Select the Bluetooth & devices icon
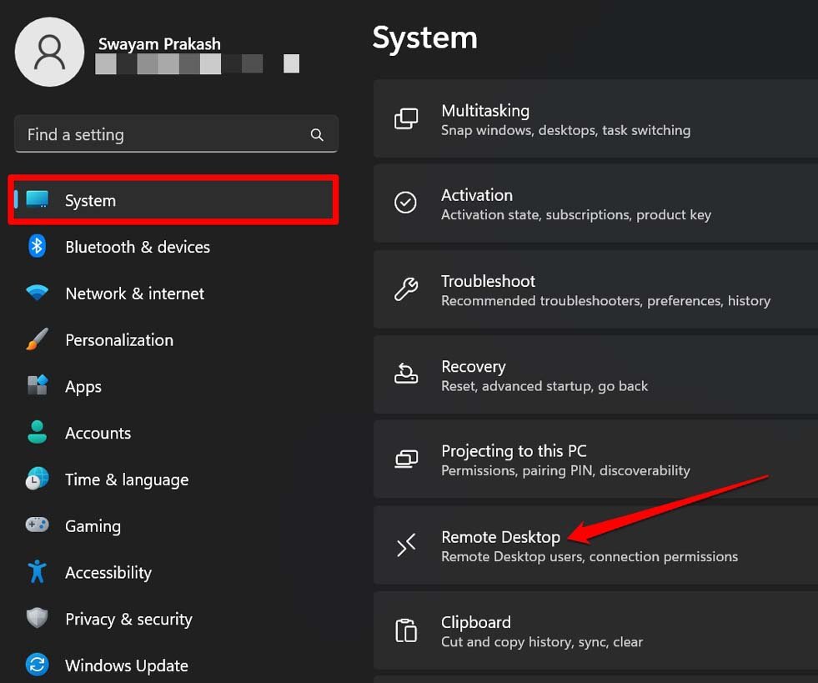 click(x=37, y=247)
